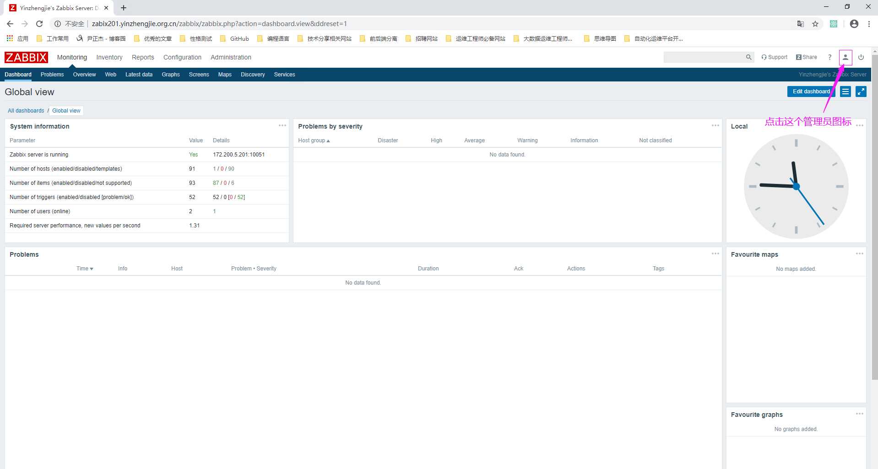Viewport: 878px width, 469px height.
Task: Switch to the Graphs submenu tab
Action: pyautogui.click(x=171, y=75)
